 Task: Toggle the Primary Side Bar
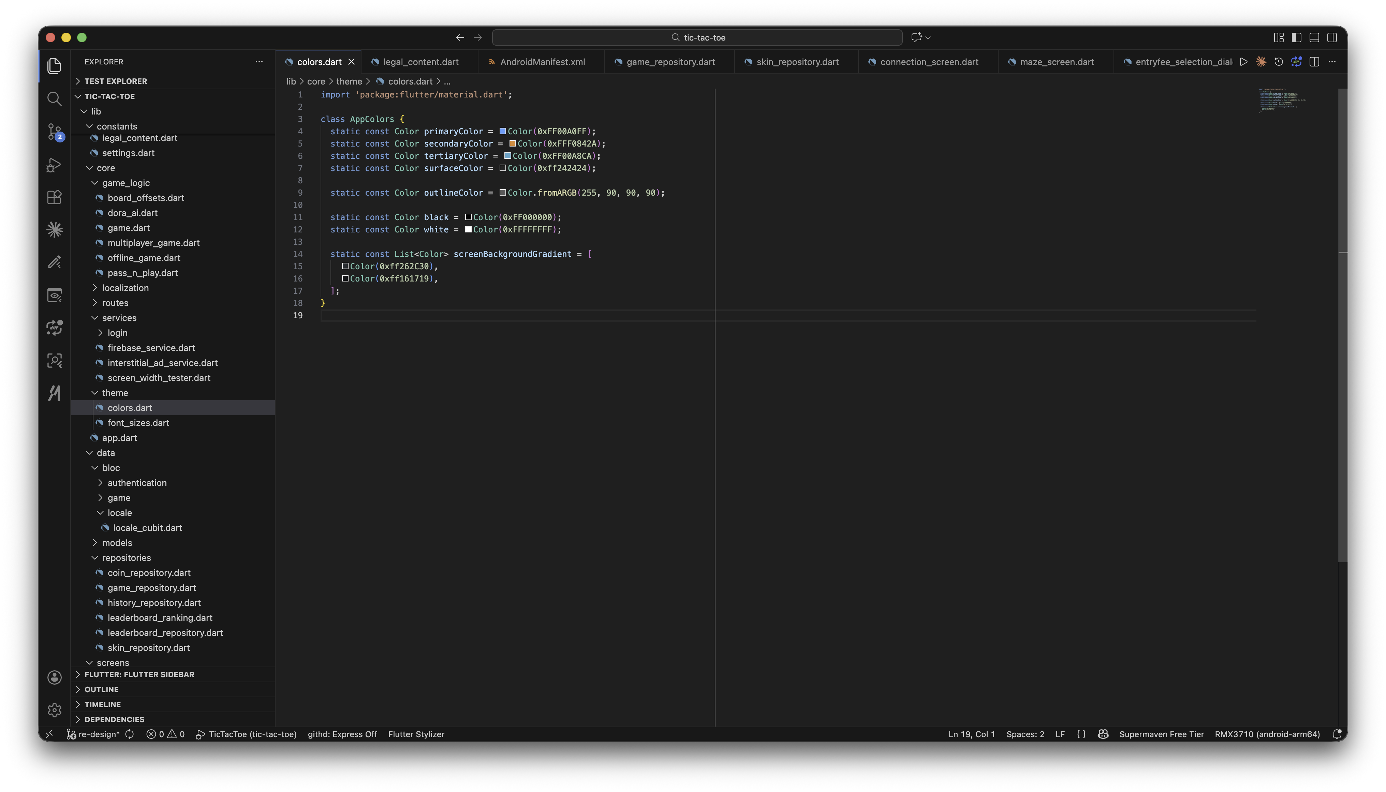1297,37
